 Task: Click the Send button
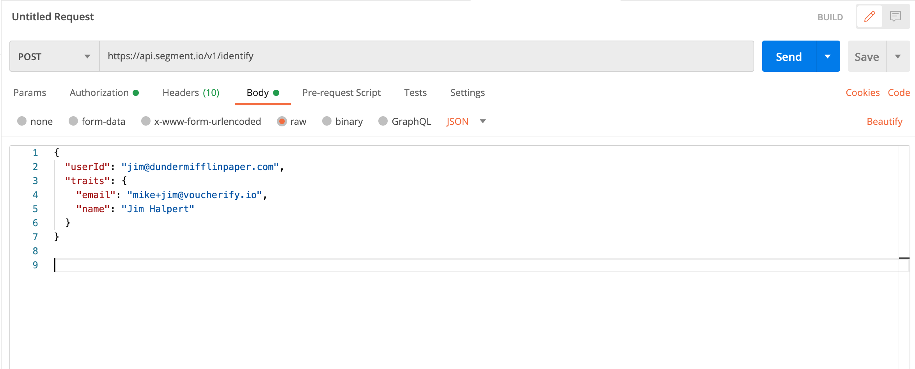789,56
